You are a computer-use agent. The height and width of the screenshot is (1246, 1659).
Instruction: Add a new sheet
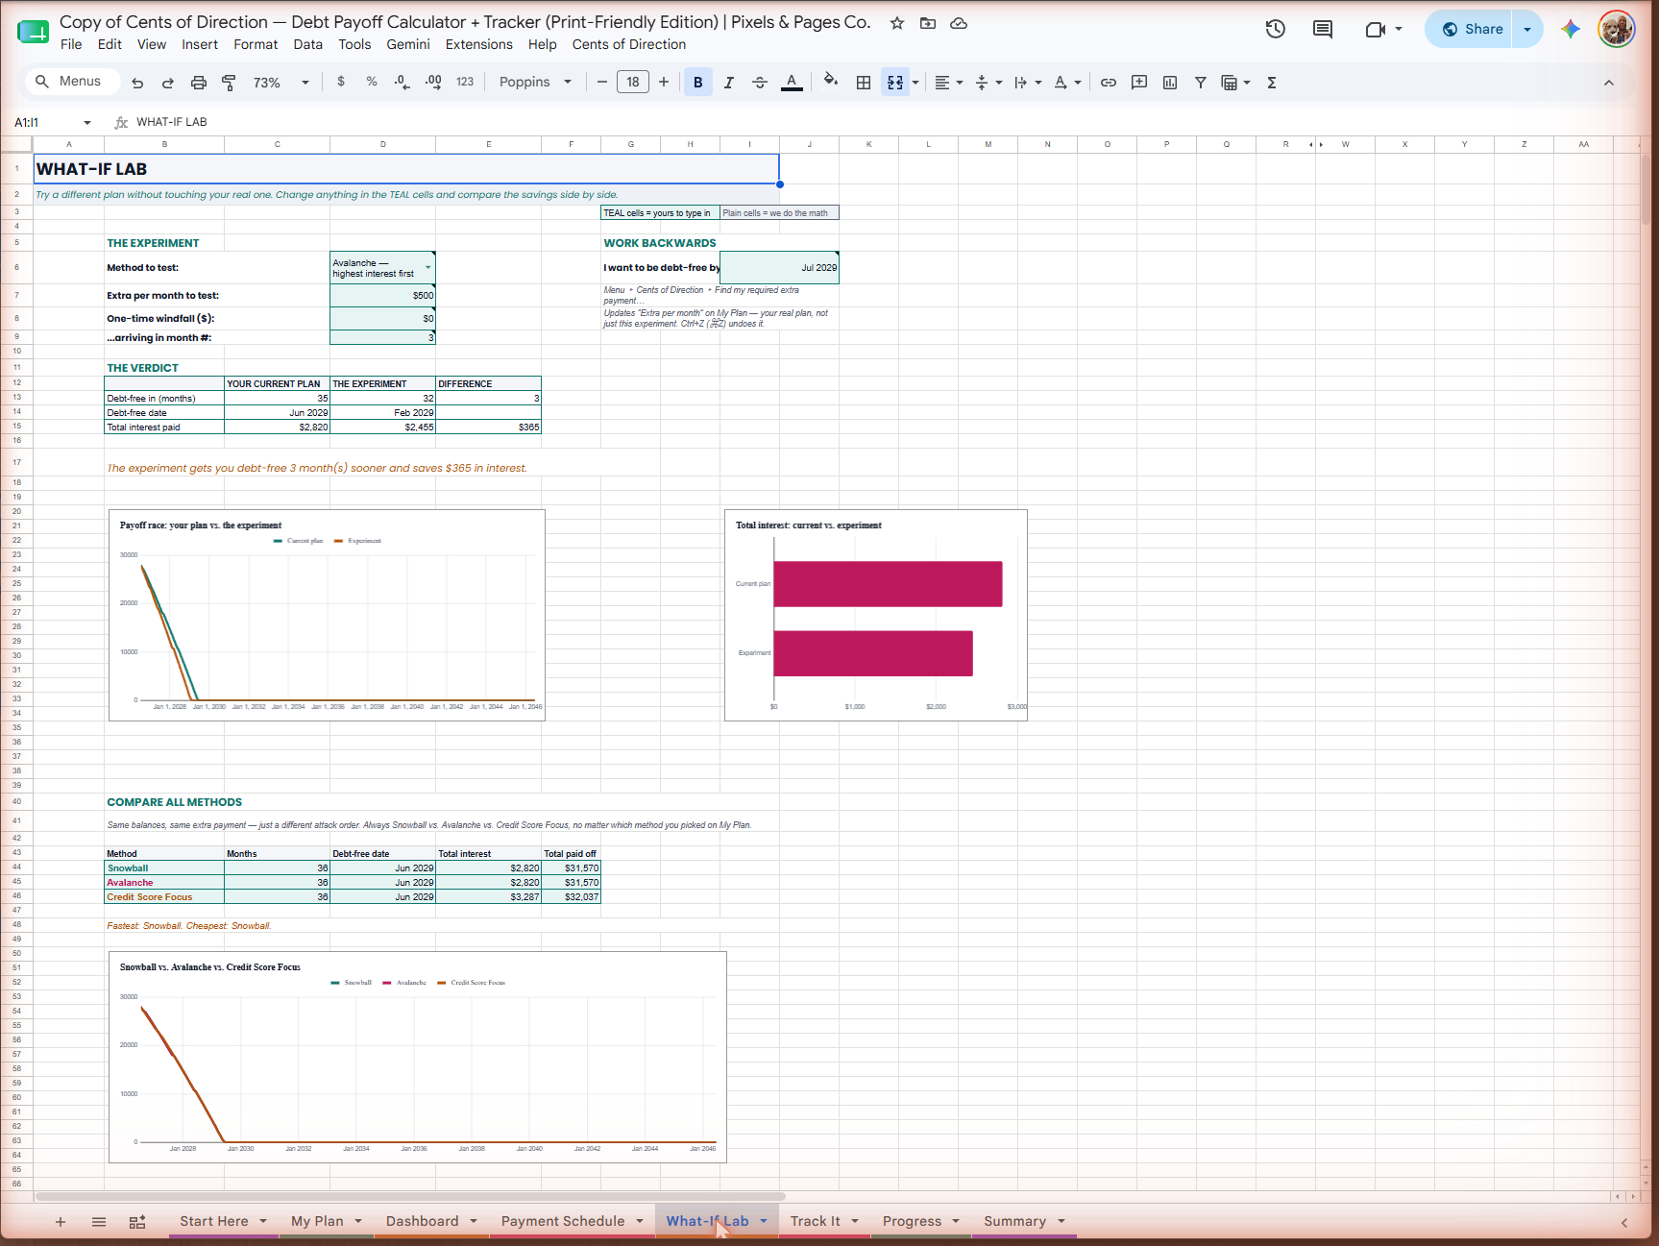pos(61,1222)
